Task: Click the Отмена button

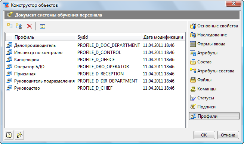Action: [228, 135]
